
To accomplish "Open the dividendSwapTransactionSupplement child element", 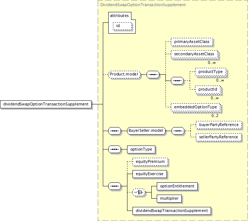I will 171,211.
